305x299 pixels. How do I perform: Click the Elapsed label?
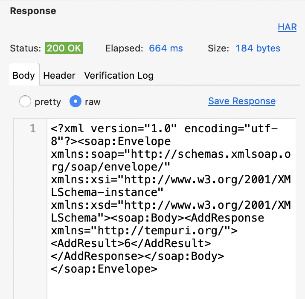pos(124,48)
